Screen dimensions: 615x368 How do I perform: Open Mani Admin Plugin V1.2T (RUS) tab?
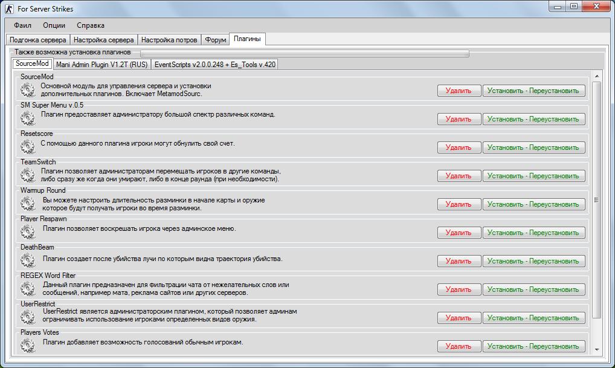coord(102,64)
